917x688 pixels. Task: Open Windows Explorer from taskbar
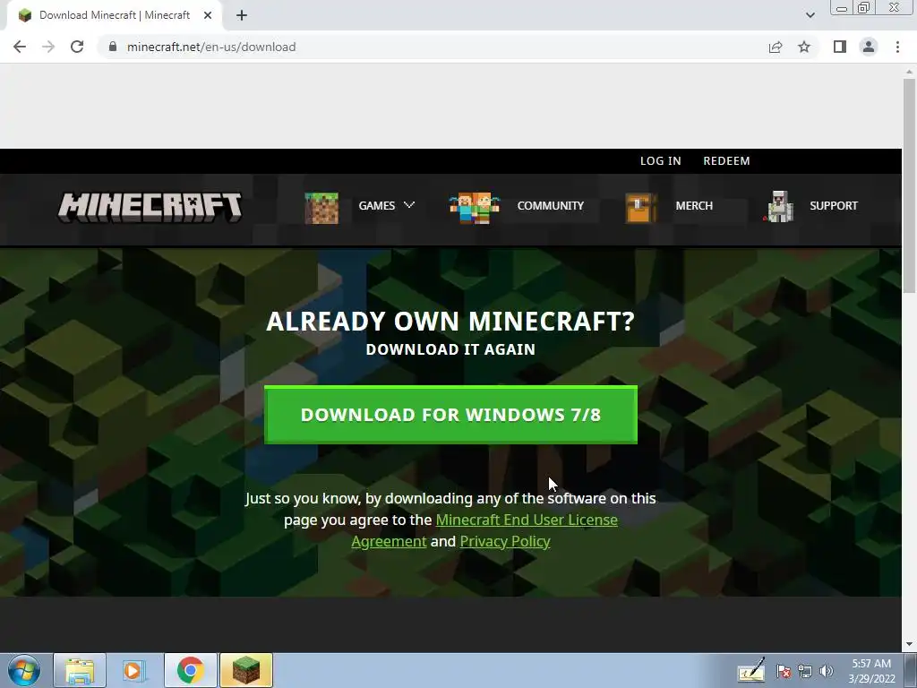point(80,670)
